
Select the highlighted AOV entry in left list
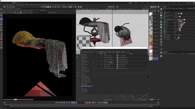pos(87,86)
